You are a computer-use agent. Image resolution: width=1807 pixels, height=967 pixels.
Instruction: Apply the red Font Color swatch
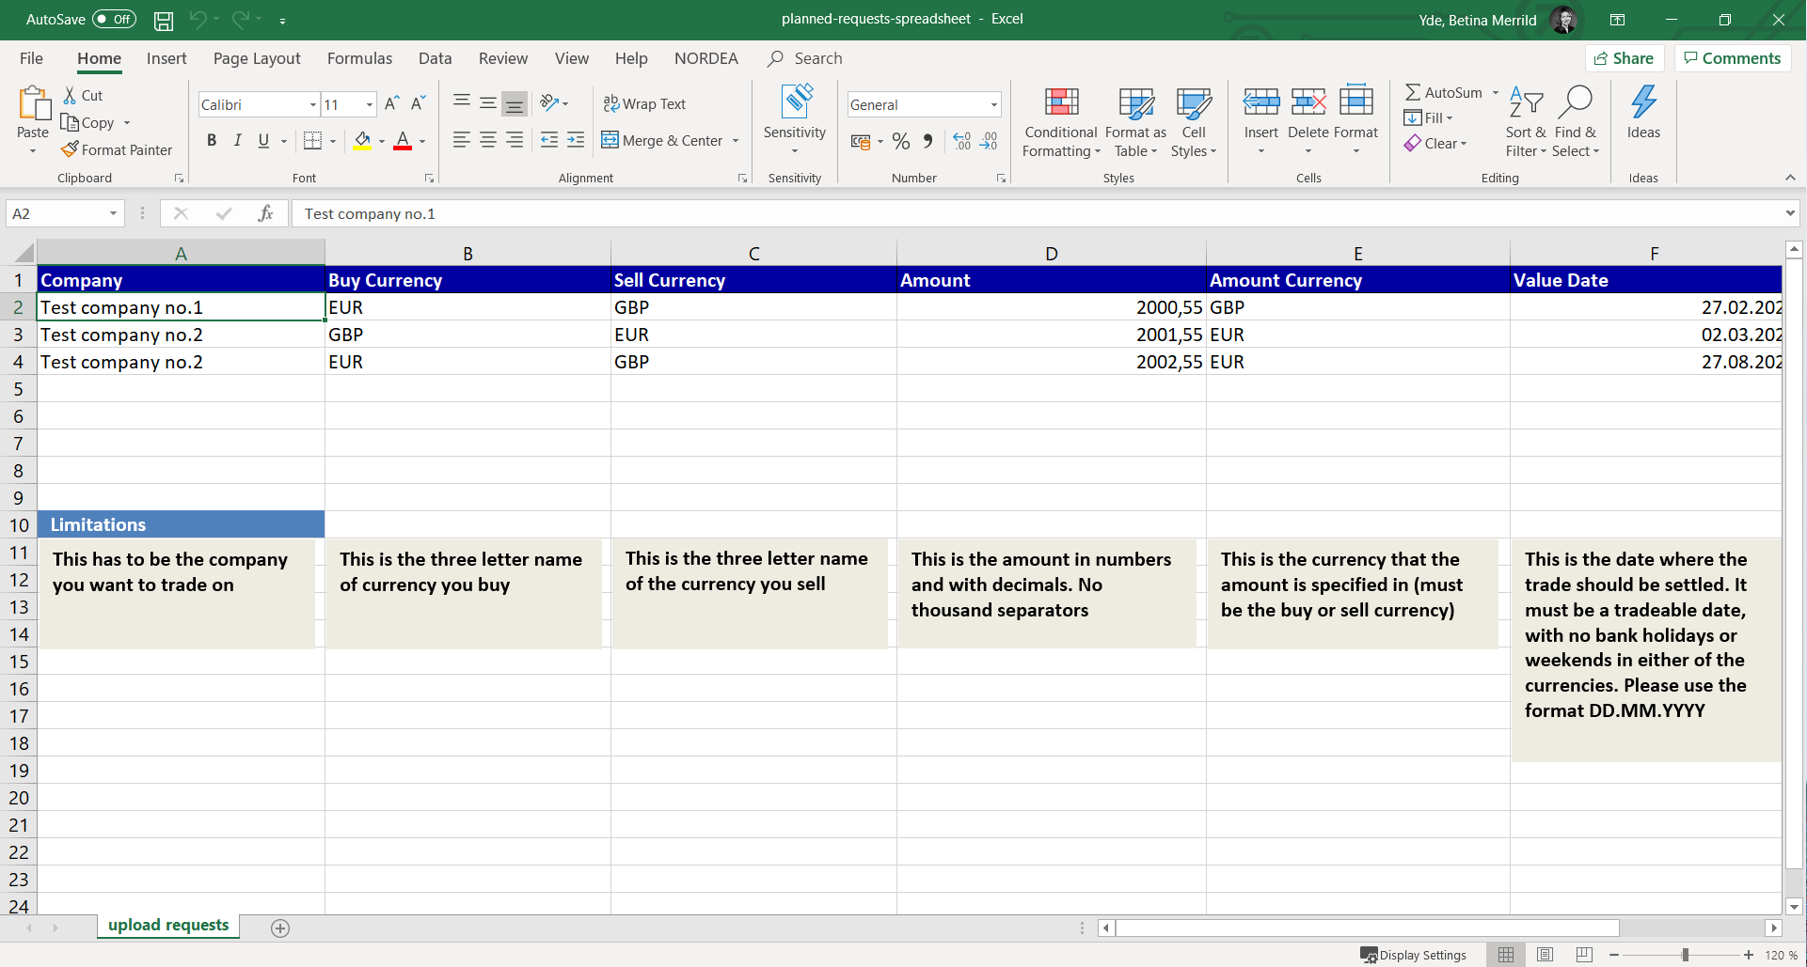(x=403, y=141)
